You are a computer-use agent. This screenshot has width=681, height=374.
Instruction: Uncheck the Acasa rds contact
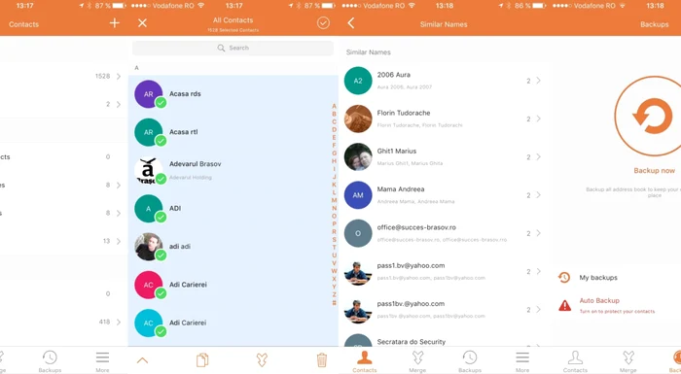click(x=161, y=103)
